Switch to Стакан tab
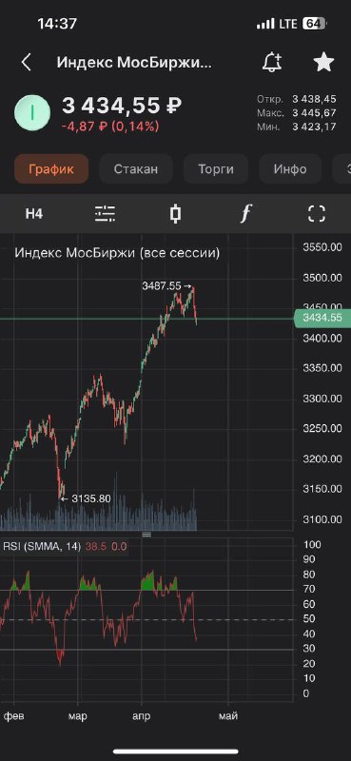 [136, 169]
